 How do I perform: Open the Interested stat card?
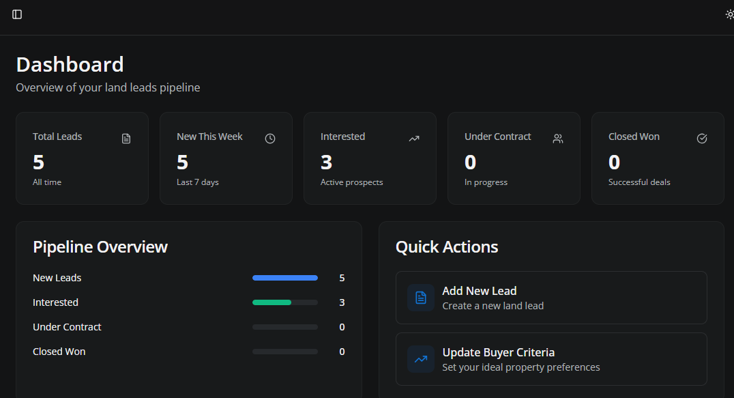point(370,158)
